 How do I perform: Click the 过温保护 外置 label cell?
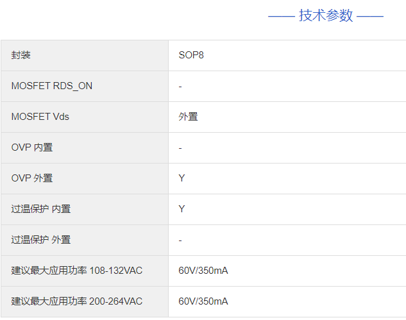coord(41,240)
